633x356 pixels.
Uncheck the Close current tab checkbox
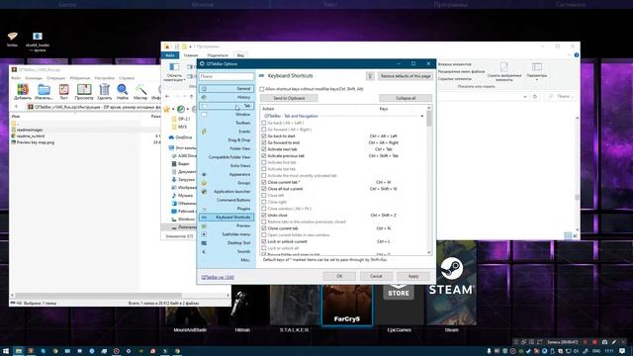point(264,182)
